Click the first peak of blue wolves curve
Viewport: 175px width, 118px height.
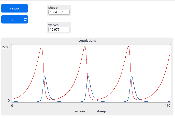point(45,76)
